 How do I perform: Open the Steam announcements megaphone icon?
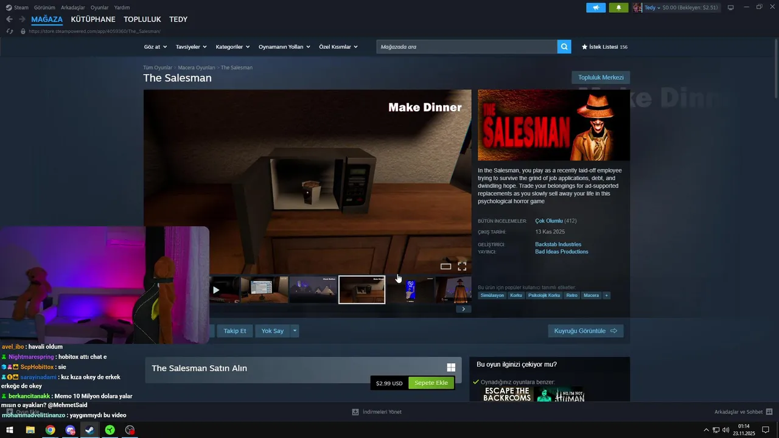pos(596,7)
